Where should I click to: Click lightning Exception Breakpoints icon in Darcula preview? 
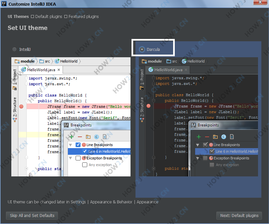[211, 158]
